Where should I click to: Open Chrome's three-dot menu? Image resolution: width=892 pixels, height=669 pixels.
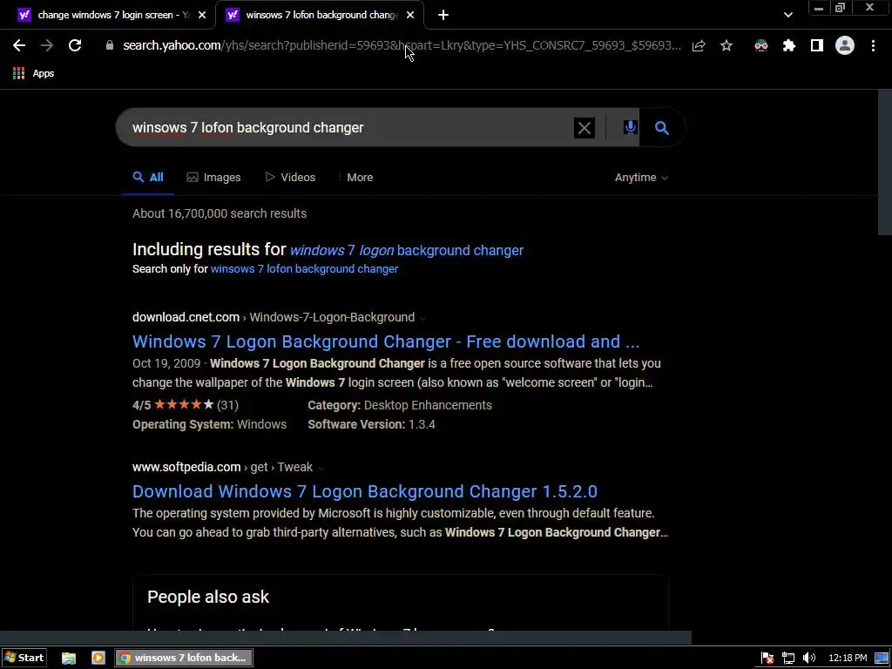point(873,45)
